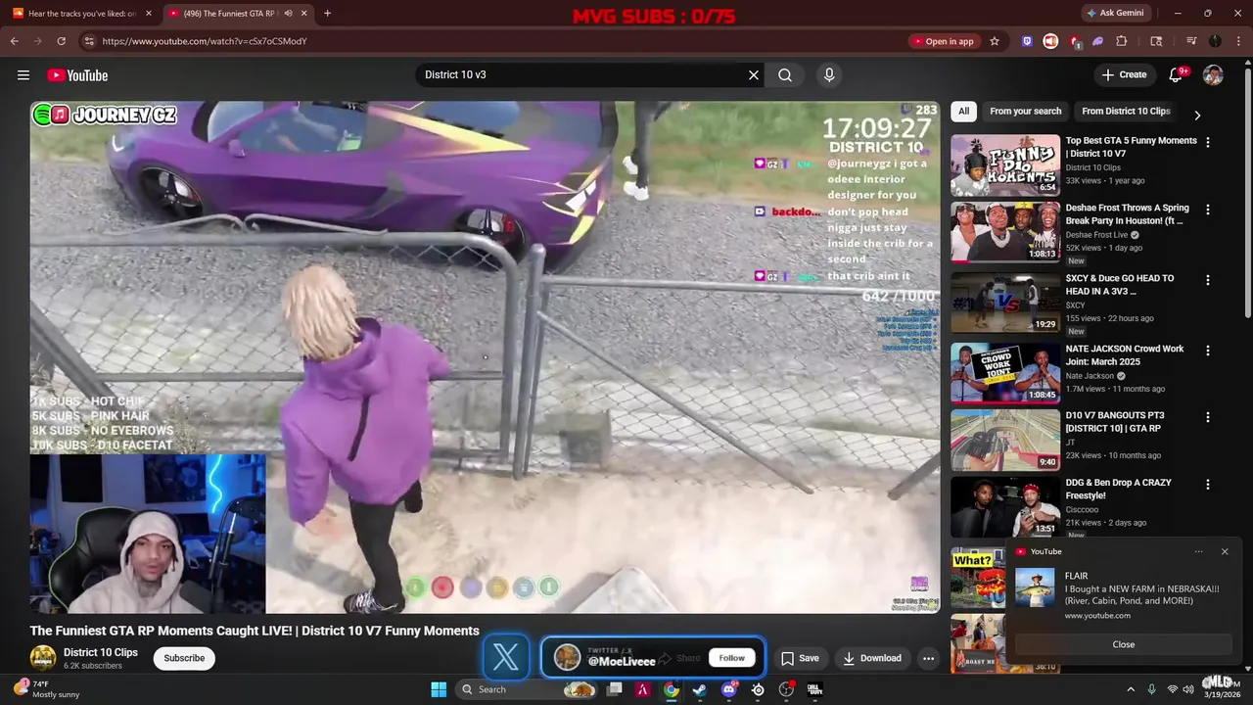Open the District 10 Clips channel avatar
This screenshot has width=1253, height=705.
click(43, 658)
